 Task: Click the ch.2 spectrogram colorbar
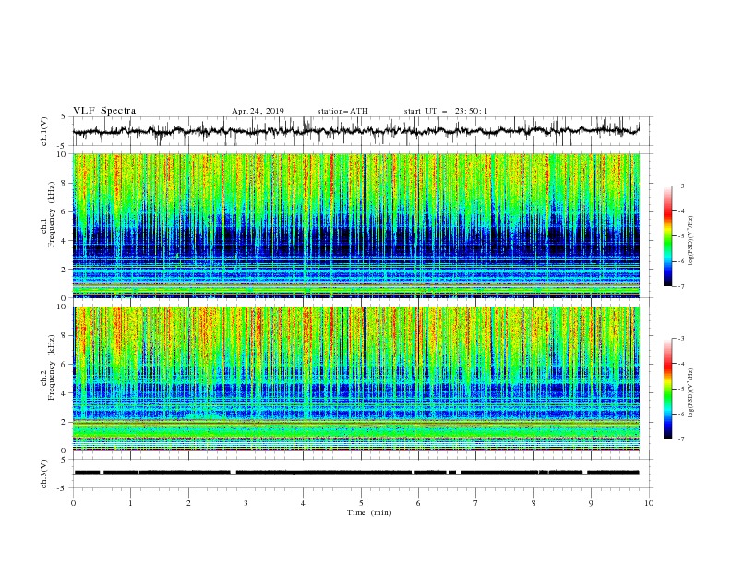668,389
